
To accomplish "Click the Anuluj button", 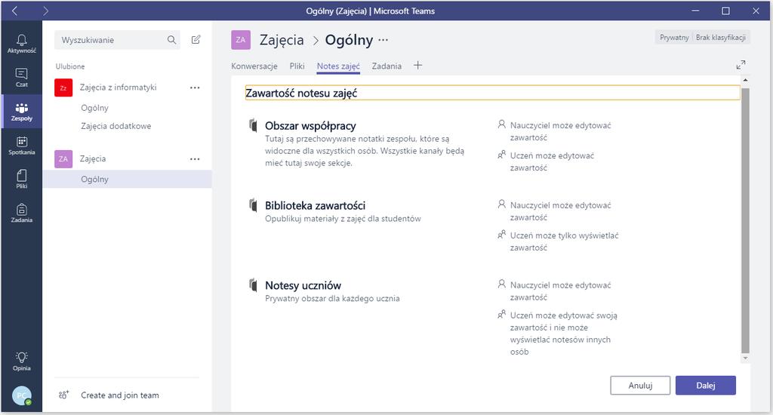I will click(x=640, y=386).
